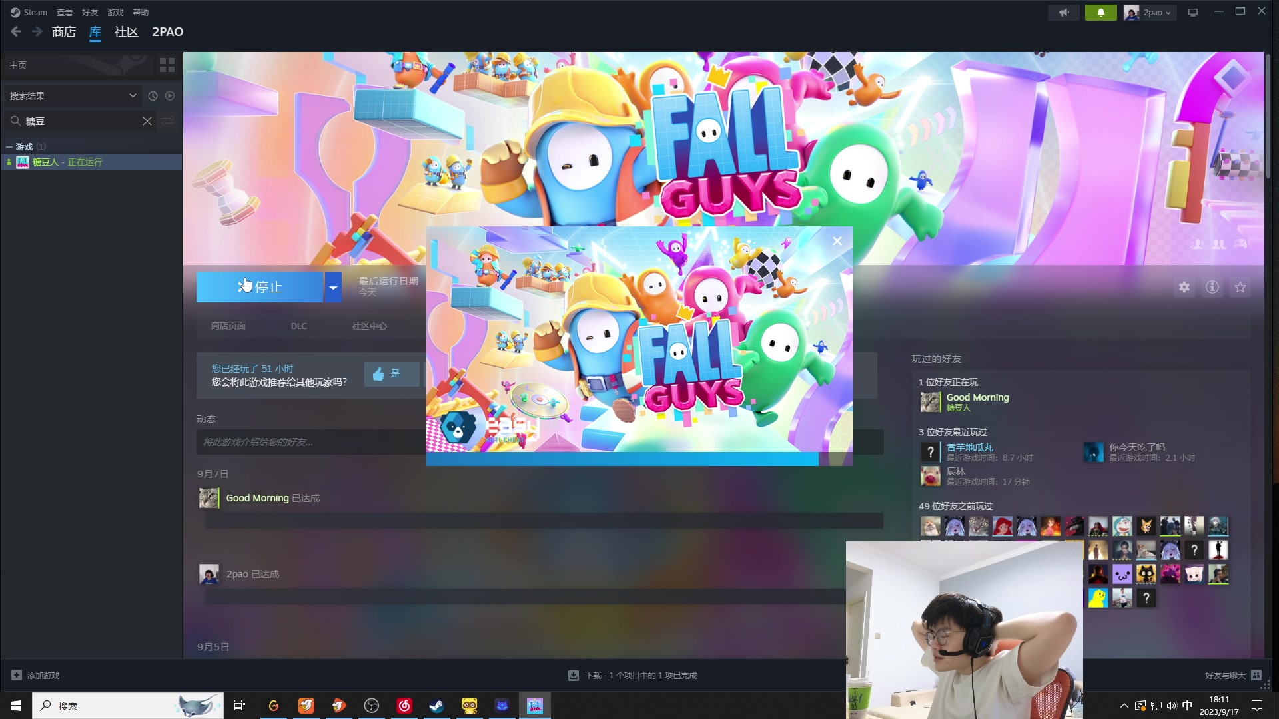
Task: Open Fall Guys taskbar icon
Action: 535,706
